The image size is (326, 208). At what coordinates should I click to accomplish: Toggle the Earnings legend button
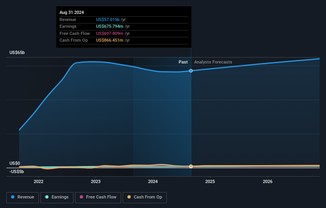(x=57, y=197)
